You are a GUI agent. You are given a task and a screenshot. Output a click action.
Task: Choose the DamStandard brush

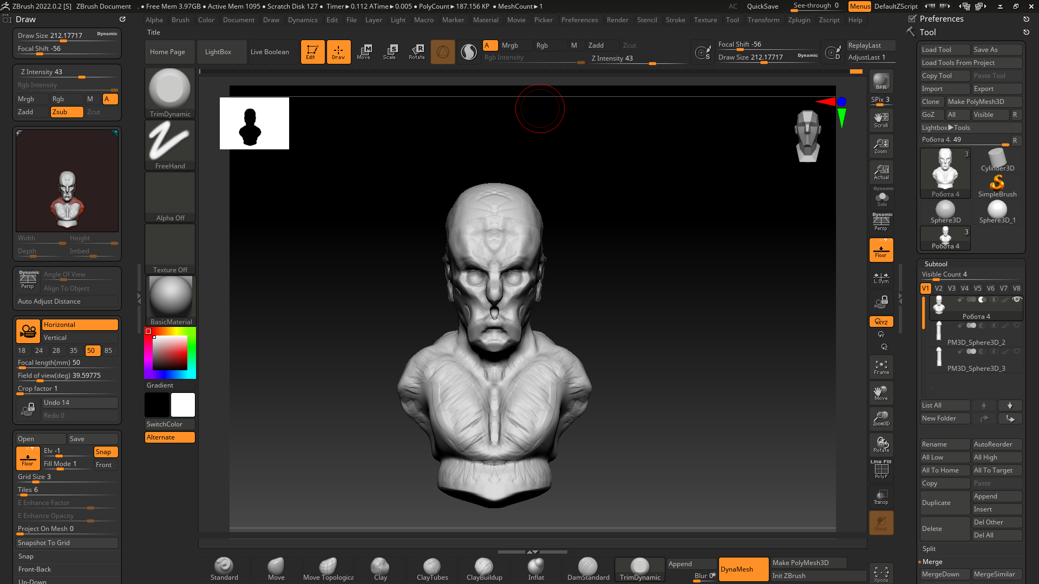pyautogui.click(x=588, y=569)
